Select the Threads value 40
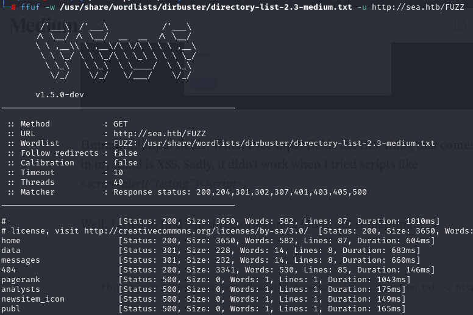This screenshot has height=315, width=473. pos(118,182)
